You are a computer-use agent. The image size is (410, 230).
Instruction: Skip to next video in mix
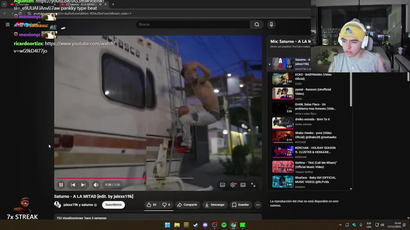pyautogui.click(x=83, y=185)
